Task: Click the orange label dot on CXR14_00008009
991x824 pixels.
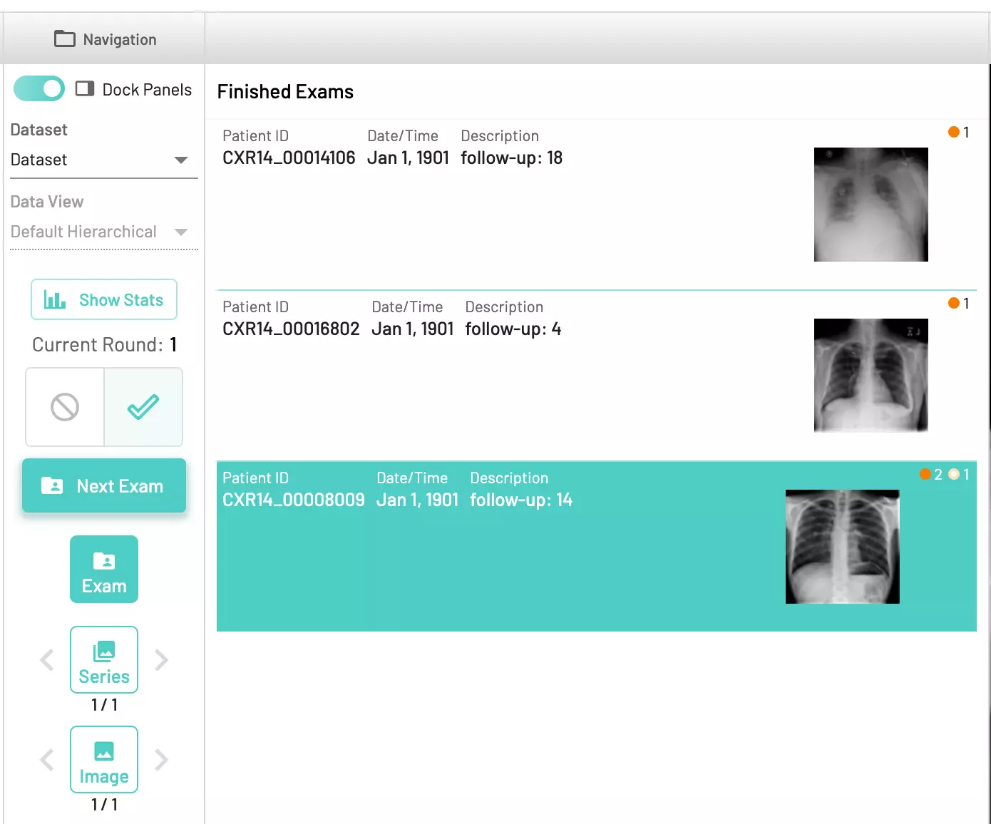Action: point(925,475)
